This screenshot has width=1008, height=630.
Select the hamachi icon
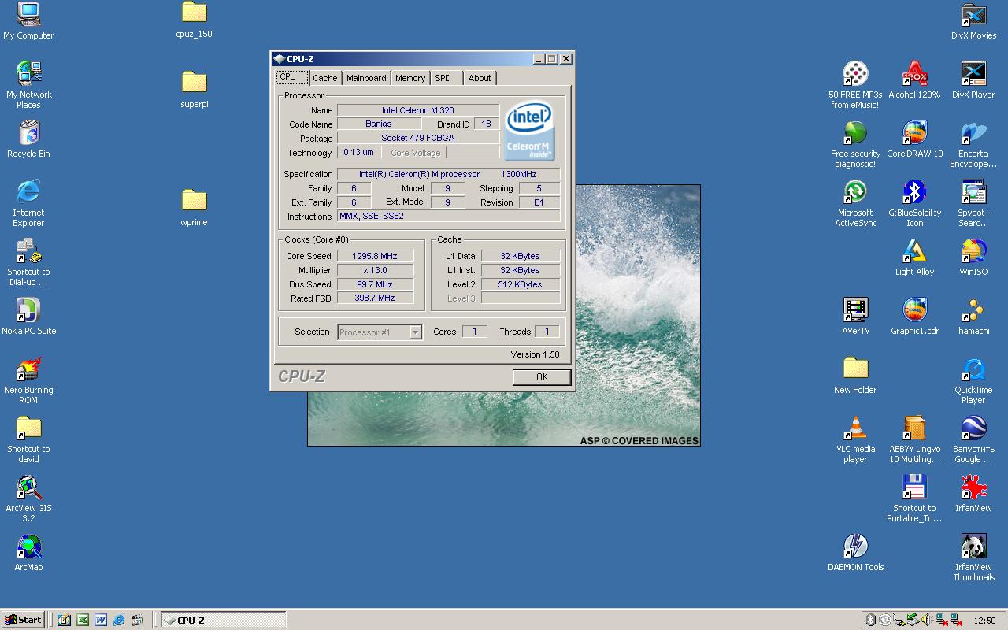[x=973, y=316]
